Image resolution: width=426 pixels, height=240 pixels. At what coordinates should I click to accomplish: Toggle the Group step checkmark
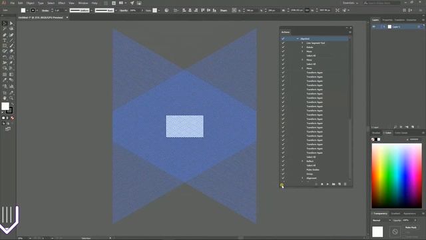click(x=283, y=174)
